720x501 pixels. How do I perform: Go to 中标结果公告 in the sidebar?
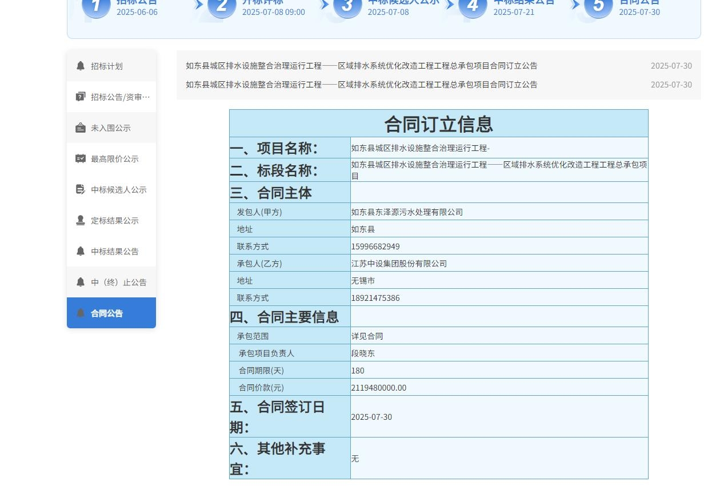click(111, 251)
